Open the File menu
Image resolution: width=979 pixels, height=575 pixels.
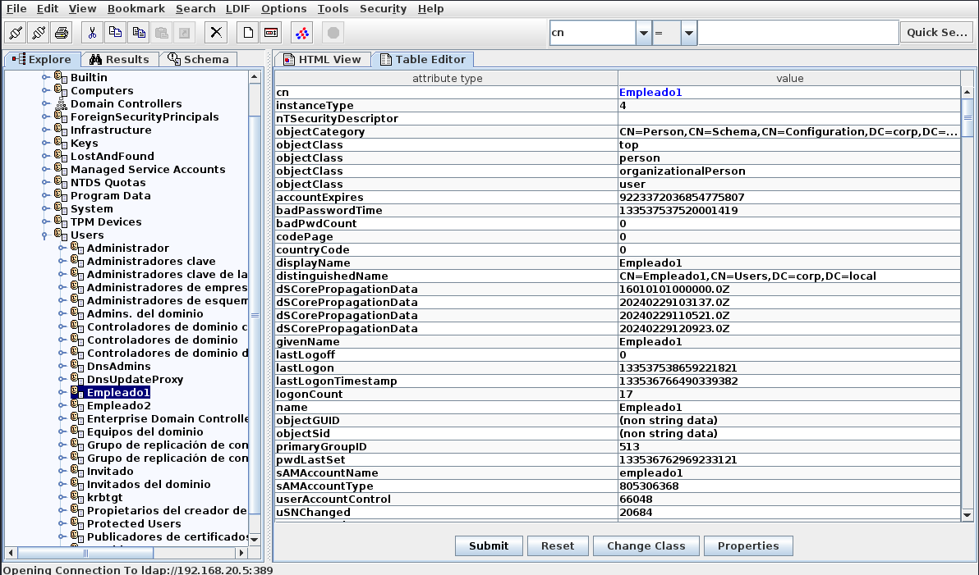[x=16, y=9]
